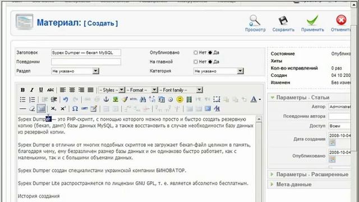This screenshot has height=202, width=359.
Task: Insert a bulleted list
Action: 22,99
